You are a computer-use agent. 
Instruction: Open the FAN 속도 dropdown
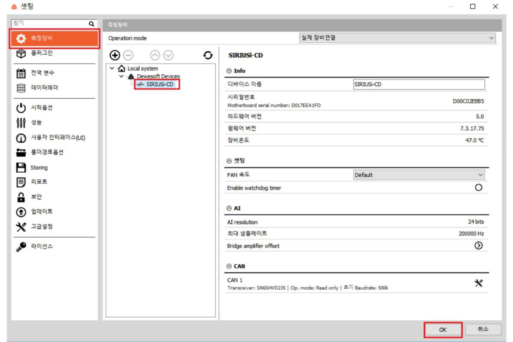pos(419,175)
